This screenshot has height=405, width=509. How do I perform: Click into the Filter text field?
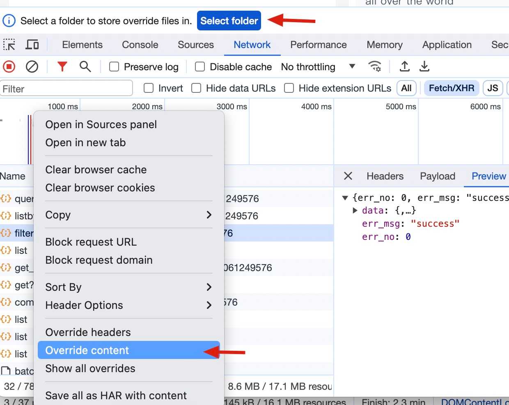tap(66, 89)
